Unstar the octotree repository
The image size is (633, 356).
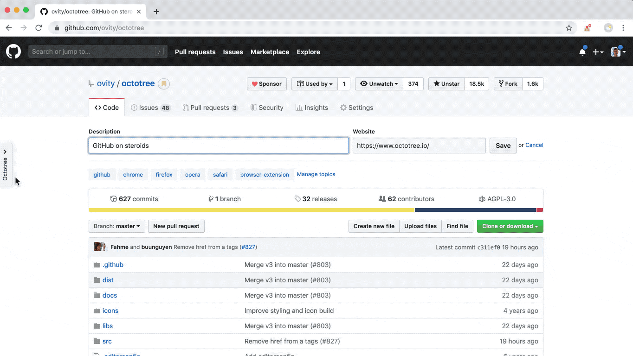point(446,84)
